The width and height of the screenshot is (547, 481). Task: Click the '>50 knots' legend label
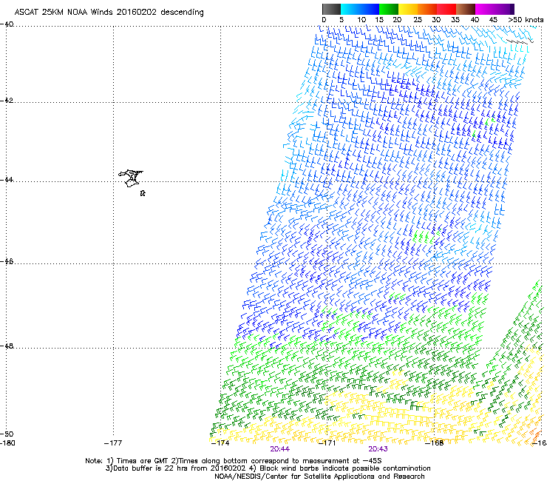click(526, 20)
